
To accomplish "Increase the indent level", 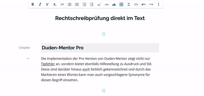I will [92, 4].
